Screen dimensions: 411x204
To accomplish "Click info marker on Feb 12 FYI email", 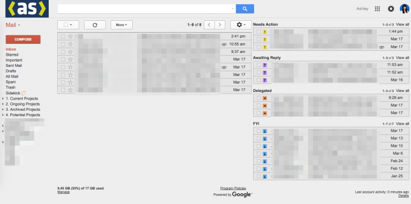I will pos(265,169).
